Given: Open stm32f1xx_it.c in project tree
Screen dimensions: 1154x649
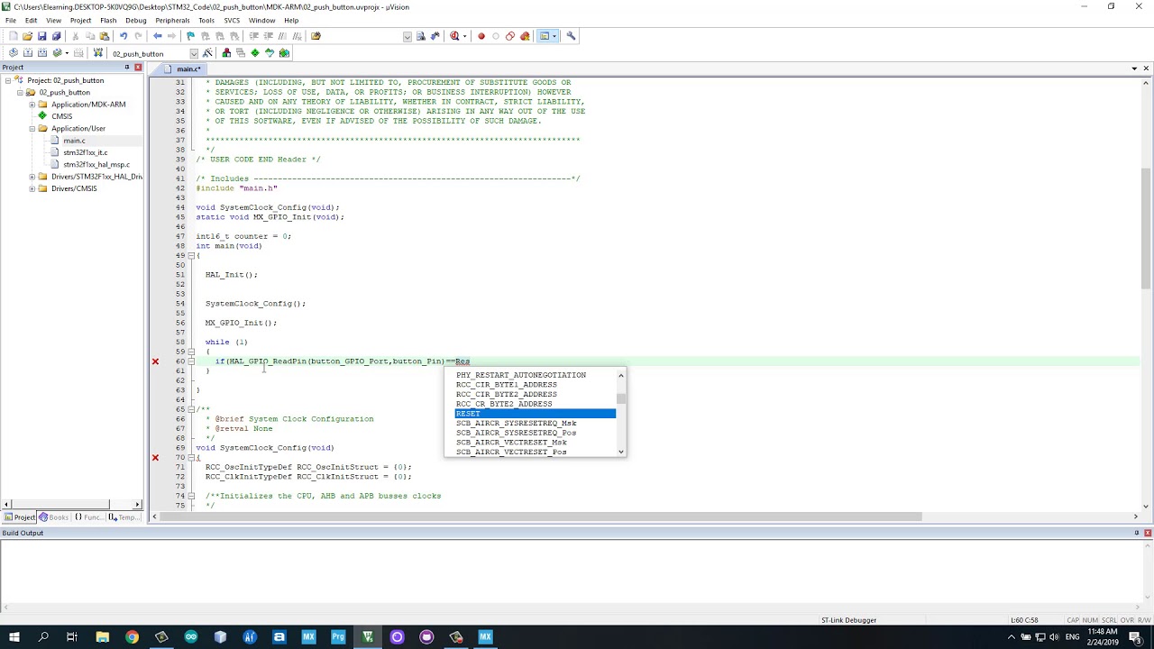Looking at the screenshot, I should (85, 152).
